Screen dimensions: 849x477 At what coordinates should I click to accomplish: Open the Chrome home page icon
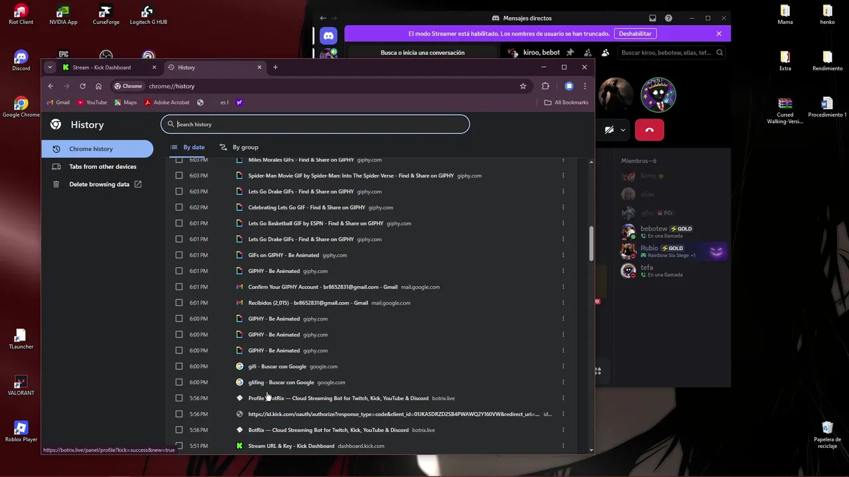(98, 86)
